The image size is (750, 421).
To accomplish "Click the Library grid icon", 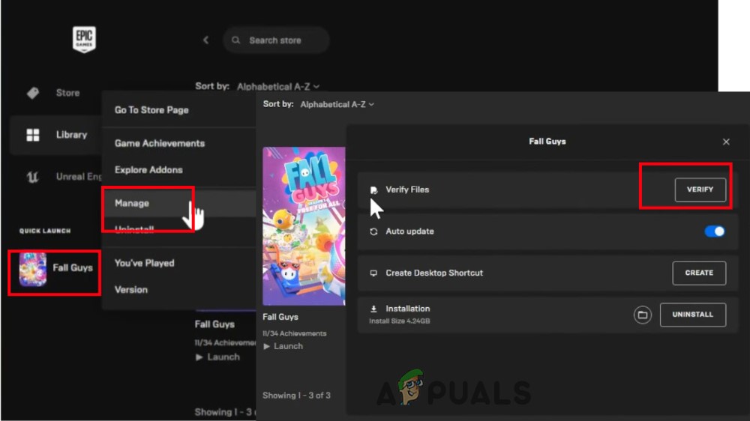I will (33, 135).
